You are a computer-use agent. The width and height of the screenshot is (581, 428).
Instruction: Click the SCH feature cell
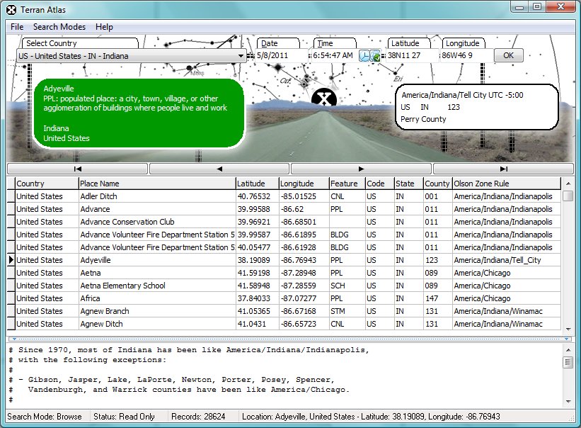[347, 286]
